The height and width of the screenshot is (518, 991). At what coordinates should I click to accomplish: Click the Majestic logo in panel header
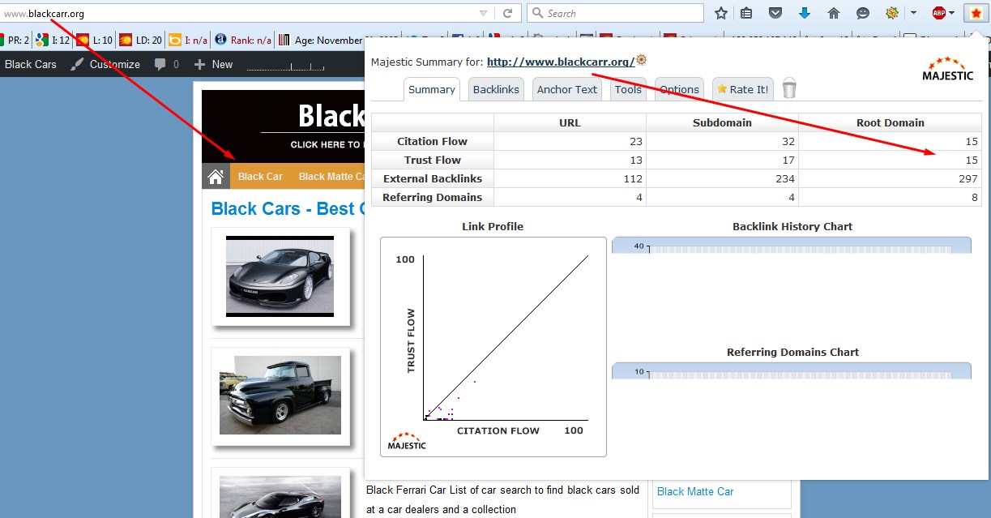click(x=948, y=68)
